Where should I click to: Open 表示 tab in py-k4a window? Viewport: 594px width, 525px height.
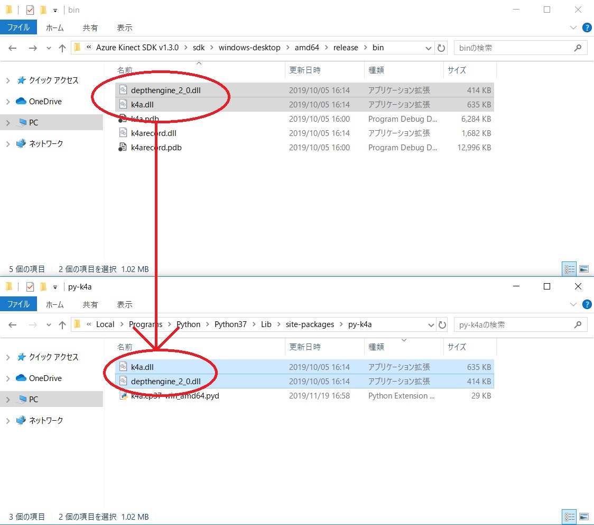125,304
